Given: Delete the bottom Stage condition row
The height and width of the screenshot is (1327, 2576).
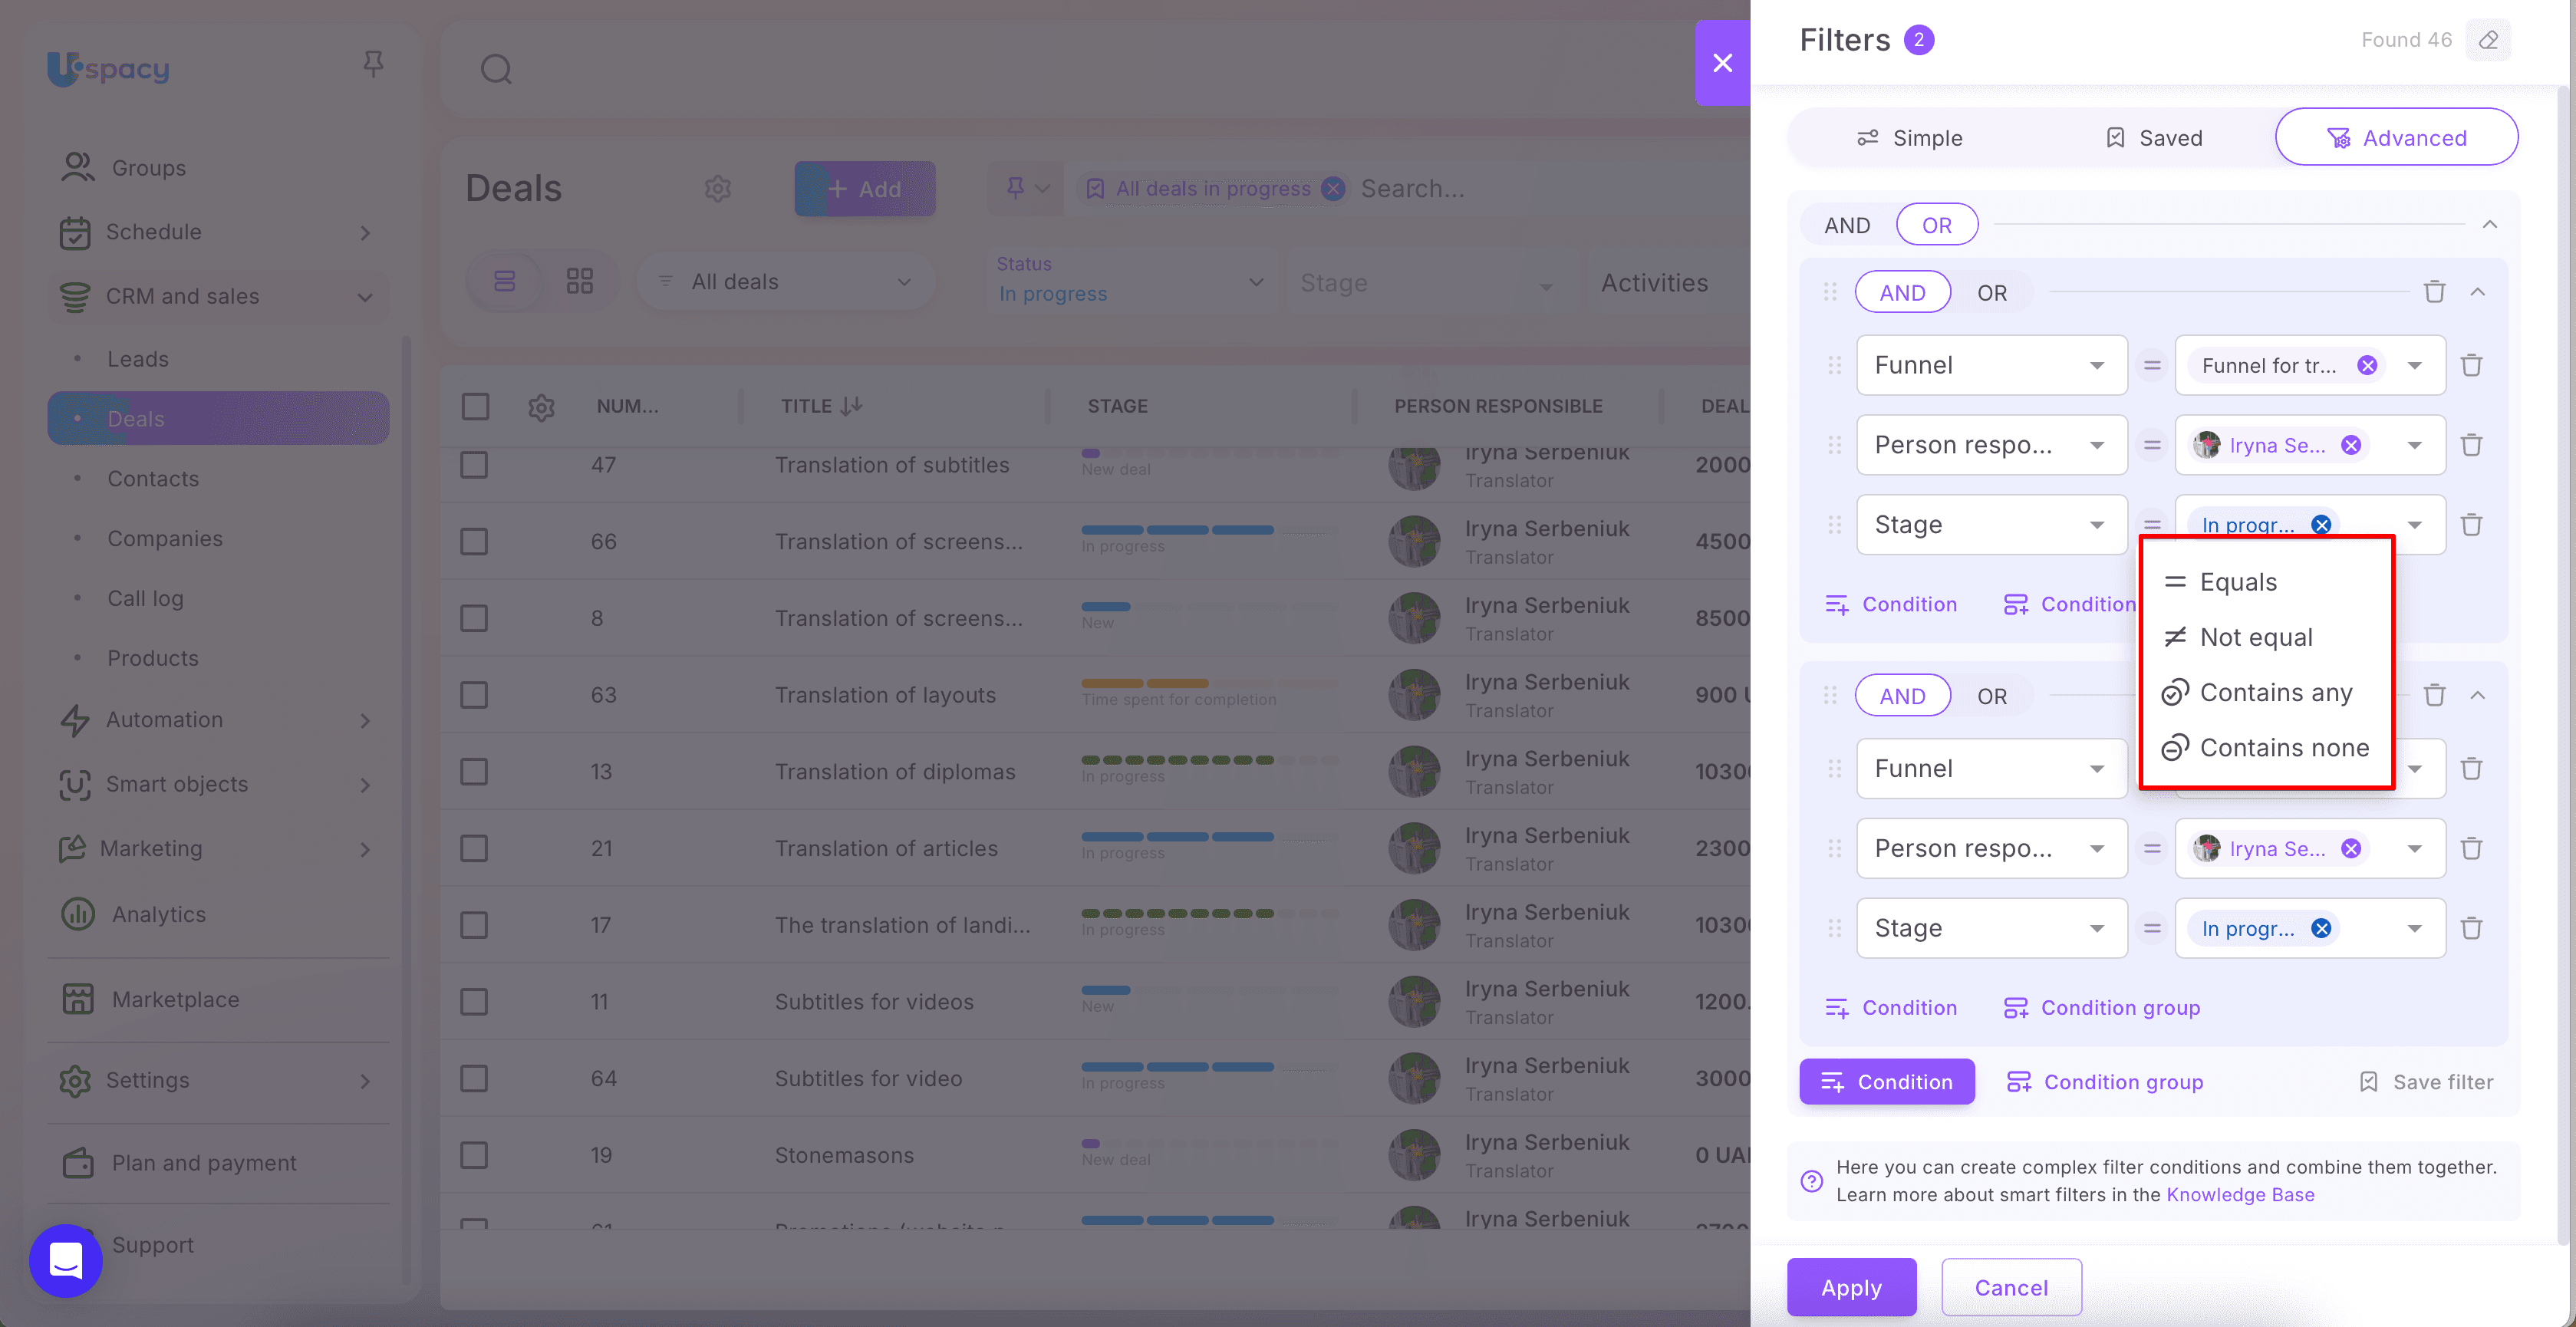Looking at the screenshot, I should click(2471, 928).
